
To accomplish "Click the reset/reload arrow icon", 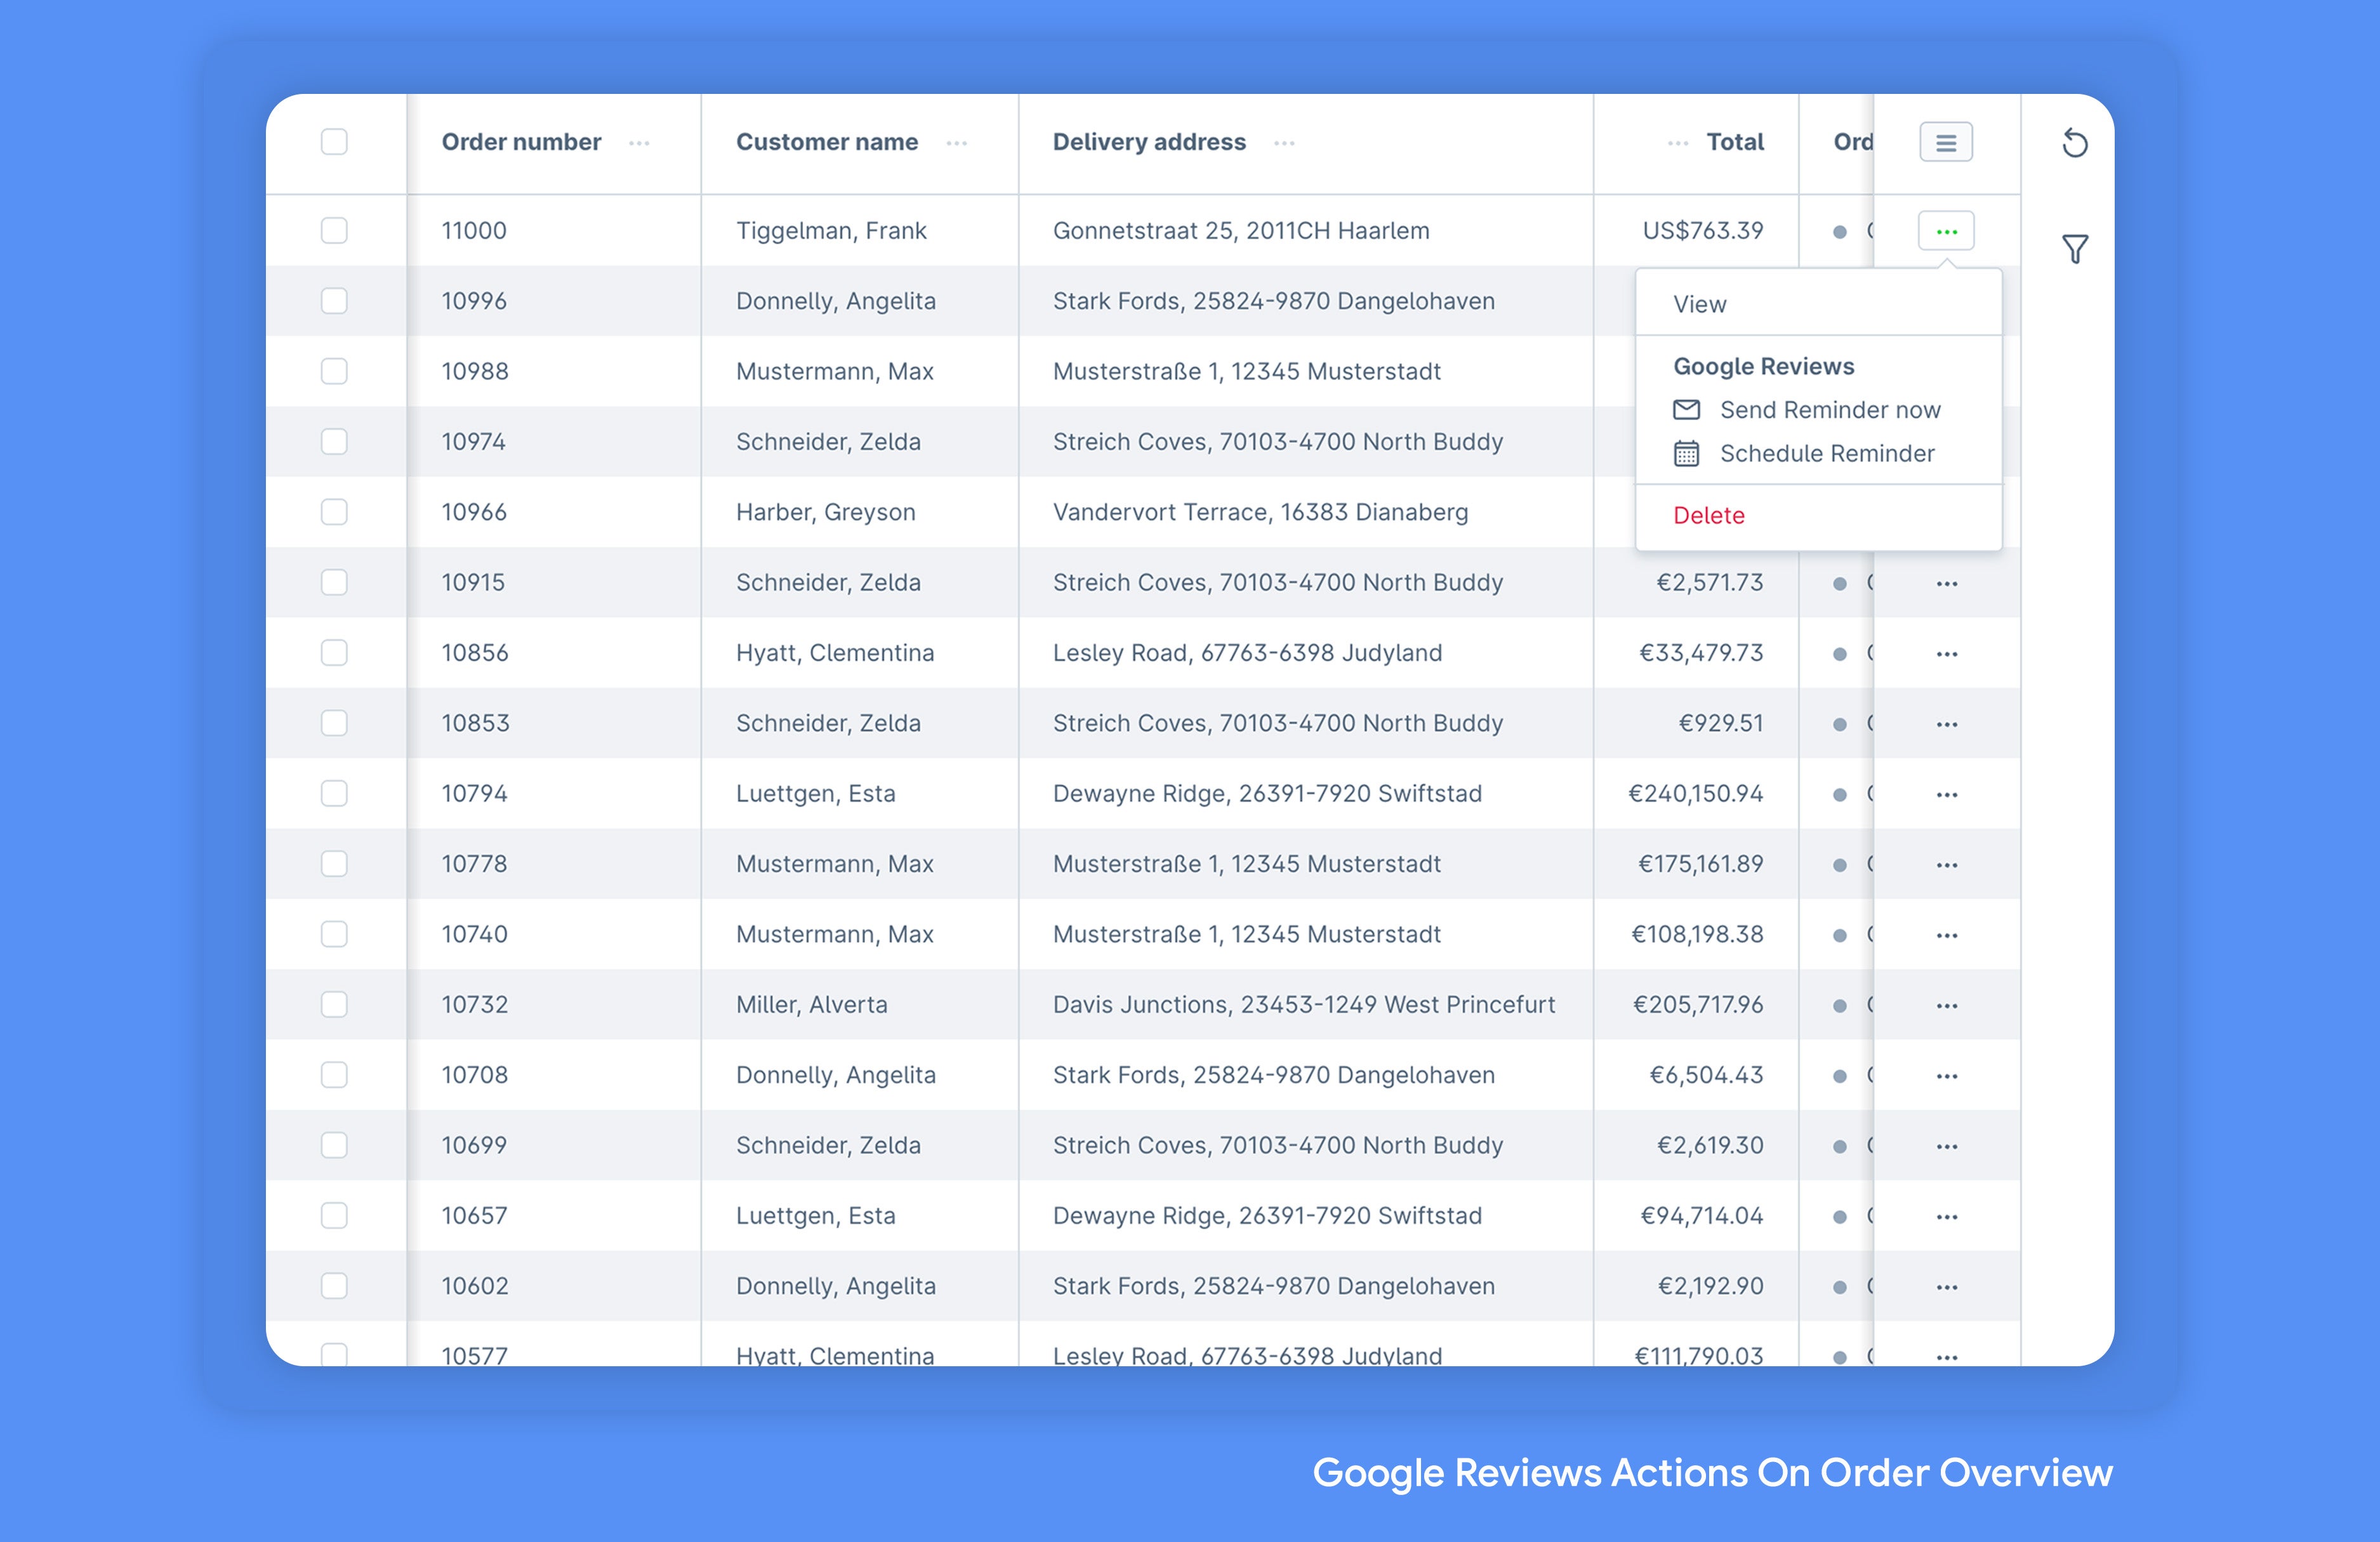I will 2075,143.
